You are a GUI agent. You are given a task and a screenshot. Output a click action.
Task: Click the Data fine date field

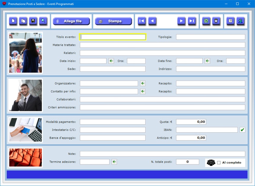pyautogui.click(x=189, y=61)
